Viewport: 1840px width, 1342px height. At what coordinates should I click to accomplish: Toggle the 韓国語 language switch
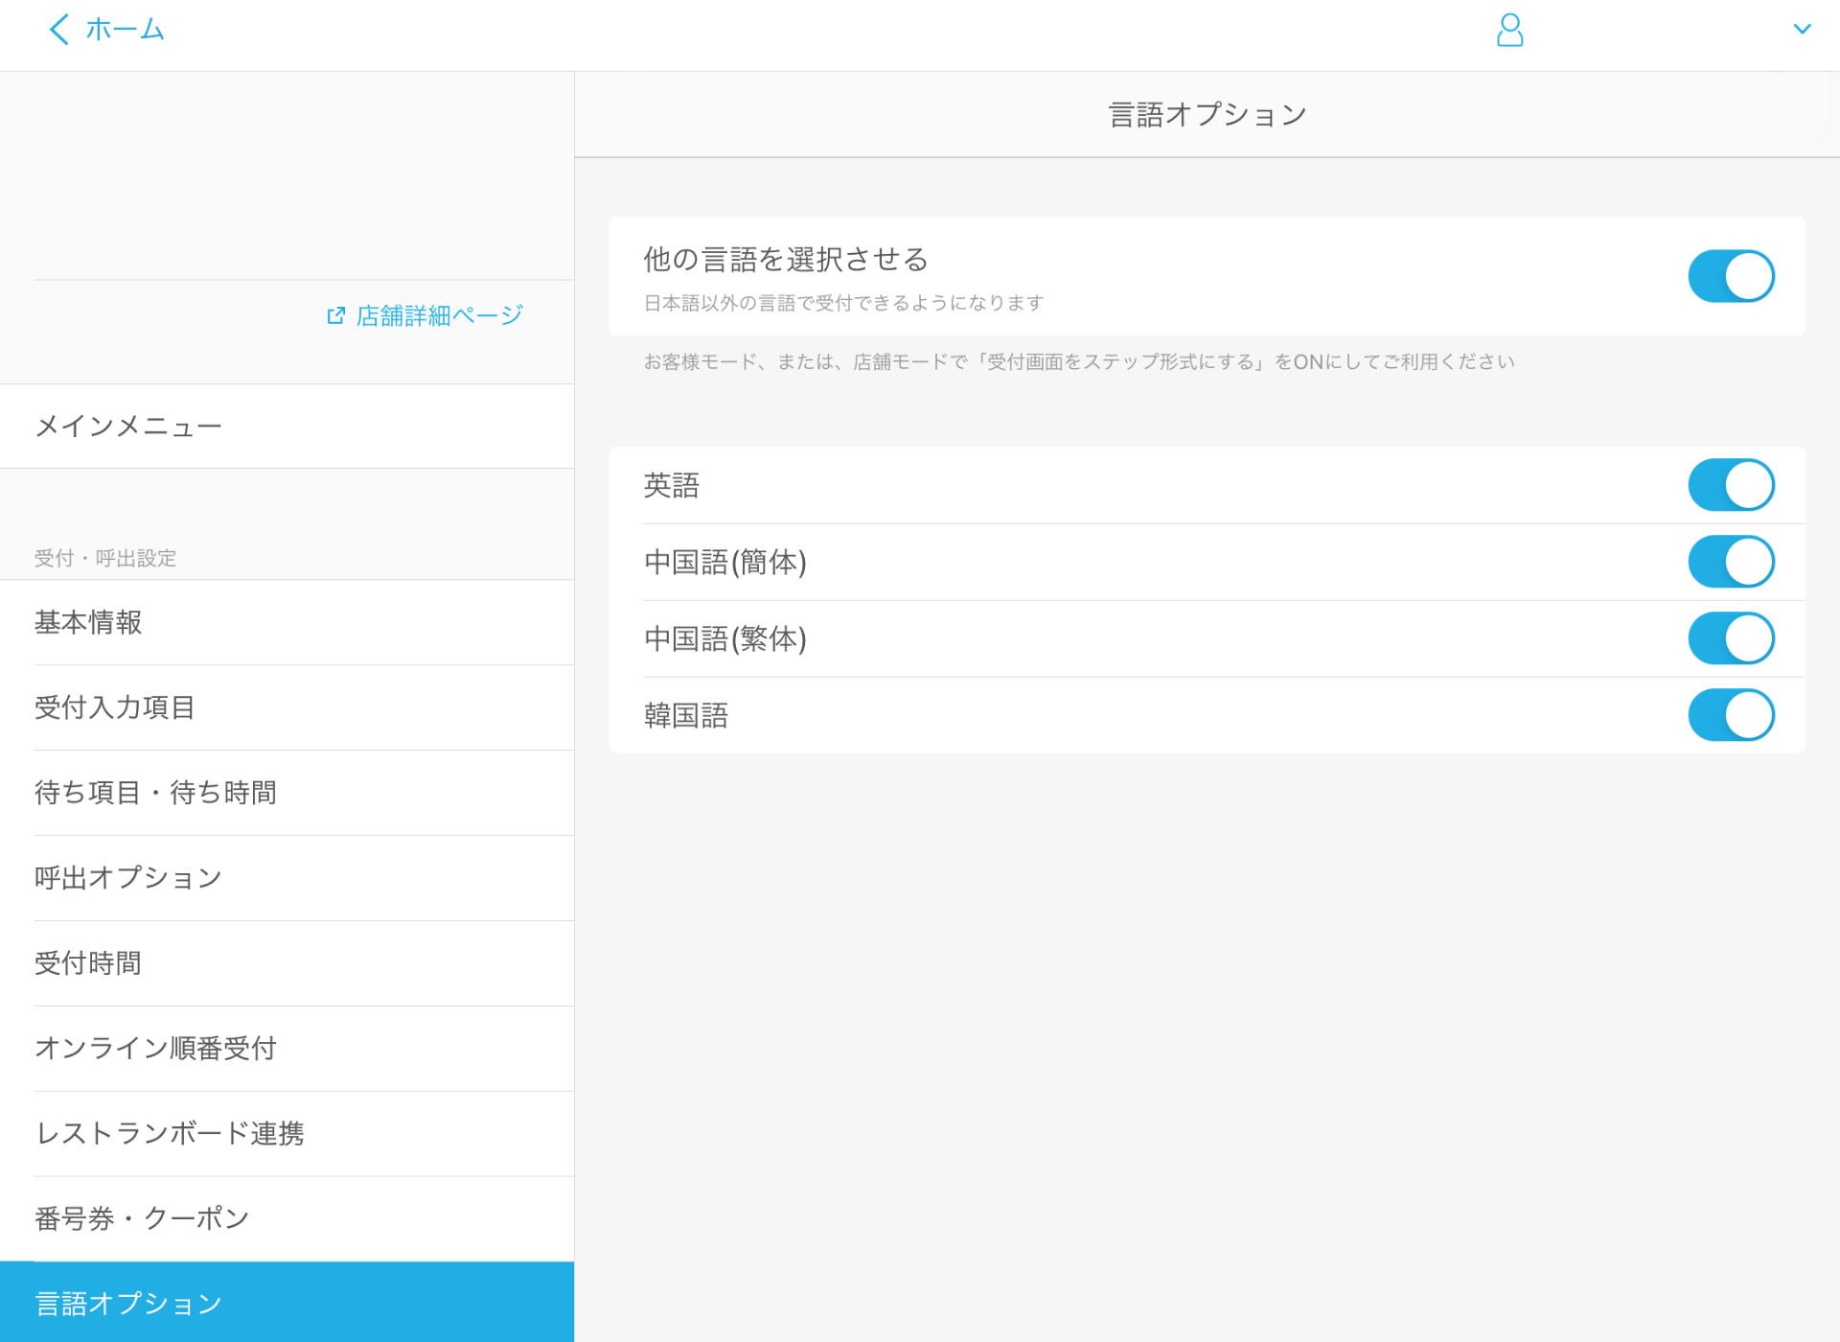pos(1731,715)
